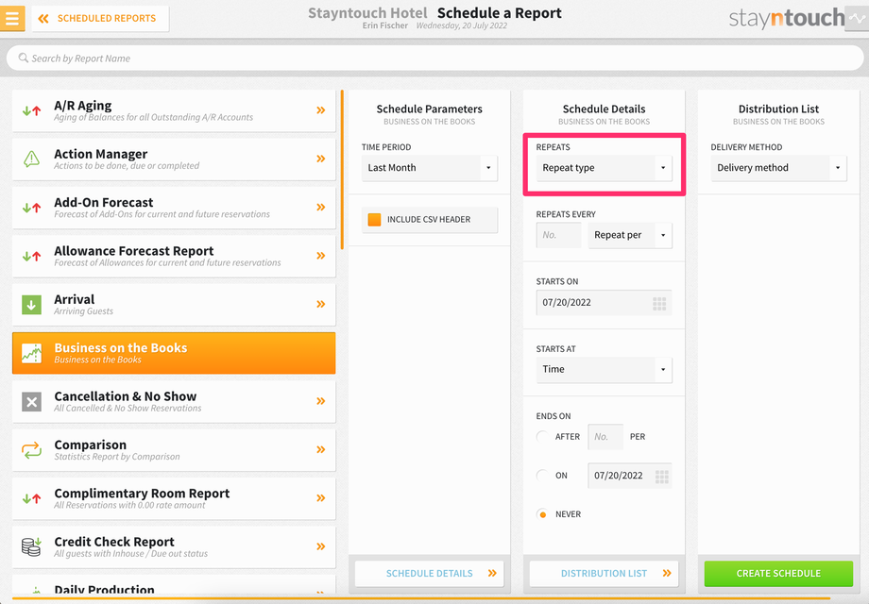Select the Allowance Forecast Report
Screen dimensions: 869x604
coord(174,256)
